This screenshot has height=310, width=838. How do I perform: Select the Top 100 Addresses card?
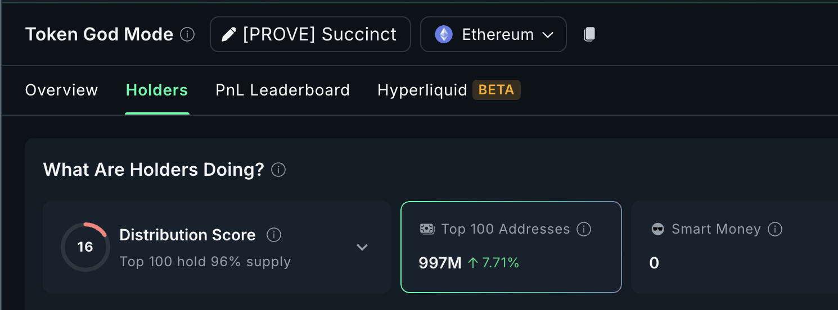511,247
